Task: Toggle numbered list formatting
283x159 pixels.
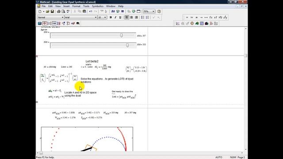Action: [x=147, y=18]
